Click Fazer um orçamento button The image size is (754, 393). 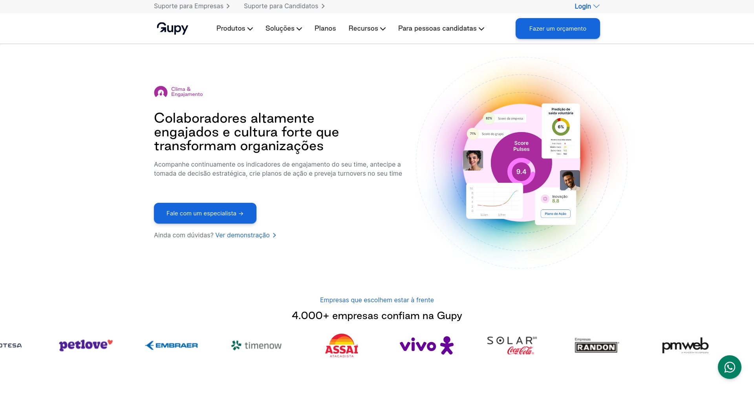558,28
